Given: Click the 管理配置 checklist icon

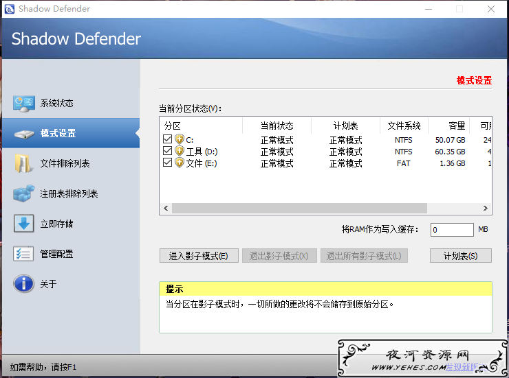Looking at the screenshot, I should pyautogui.click(x=23, y=254).
